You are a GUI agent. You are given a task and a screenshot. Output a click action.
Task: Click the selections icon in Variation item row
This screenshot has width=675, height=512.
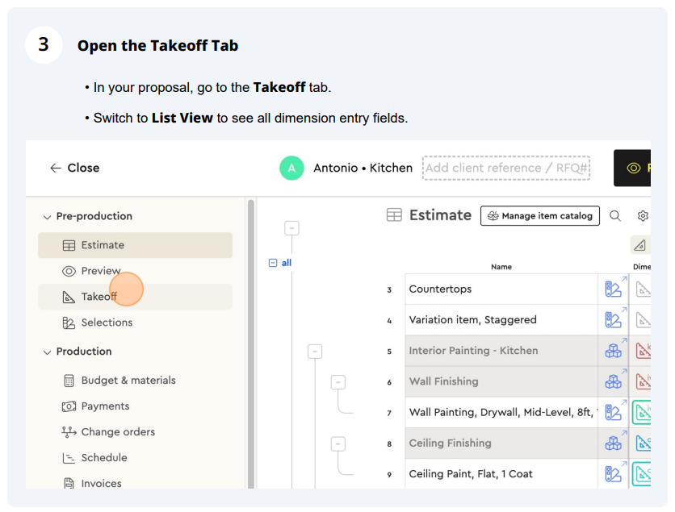[x=613, y=320]
